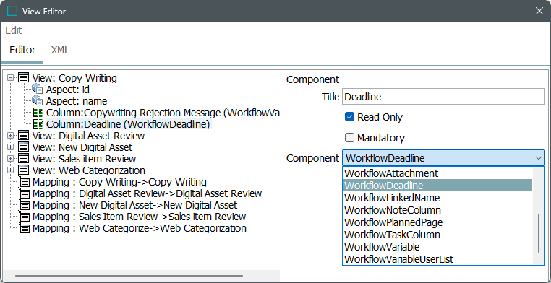Click the Copywriting Rejection Message column icon
The image size is (551, 283).
click(38, 112)
